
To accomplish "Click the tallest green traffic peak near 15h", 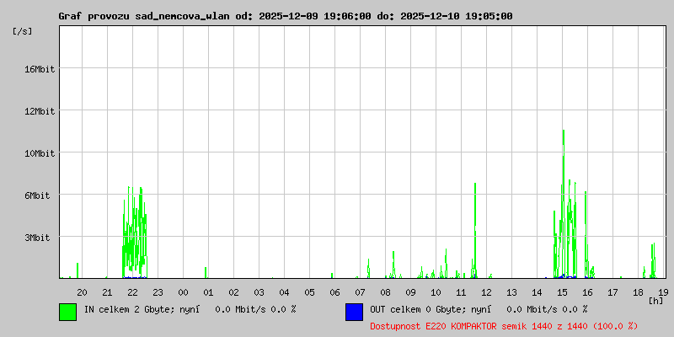I will coord(563,202).
